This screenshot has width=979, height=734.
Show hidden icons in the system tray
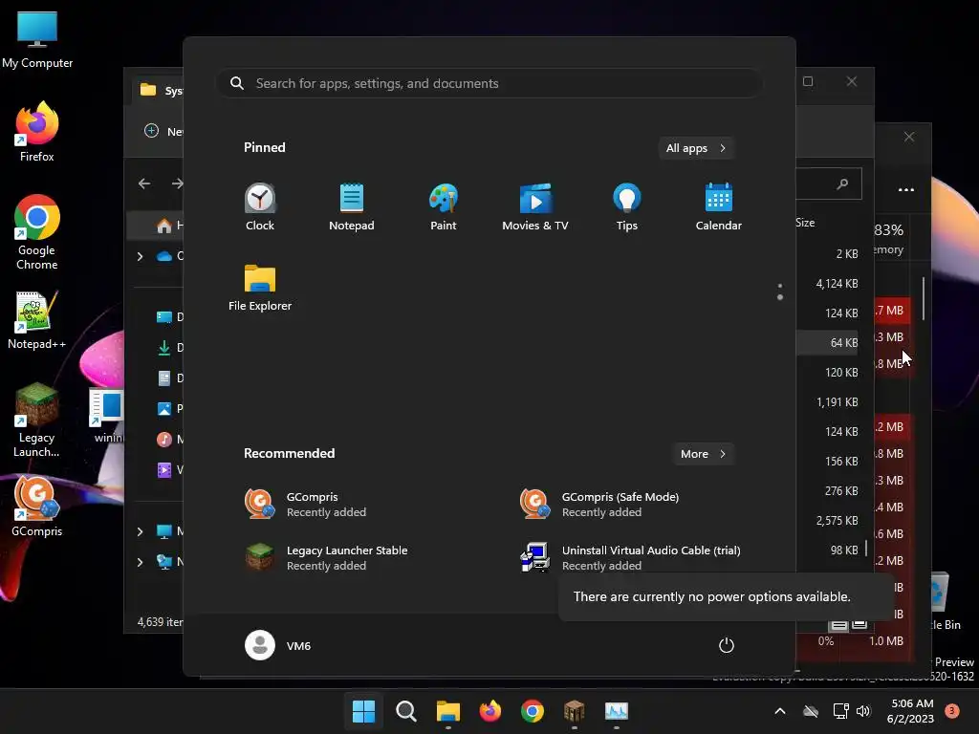click(780, 711)
